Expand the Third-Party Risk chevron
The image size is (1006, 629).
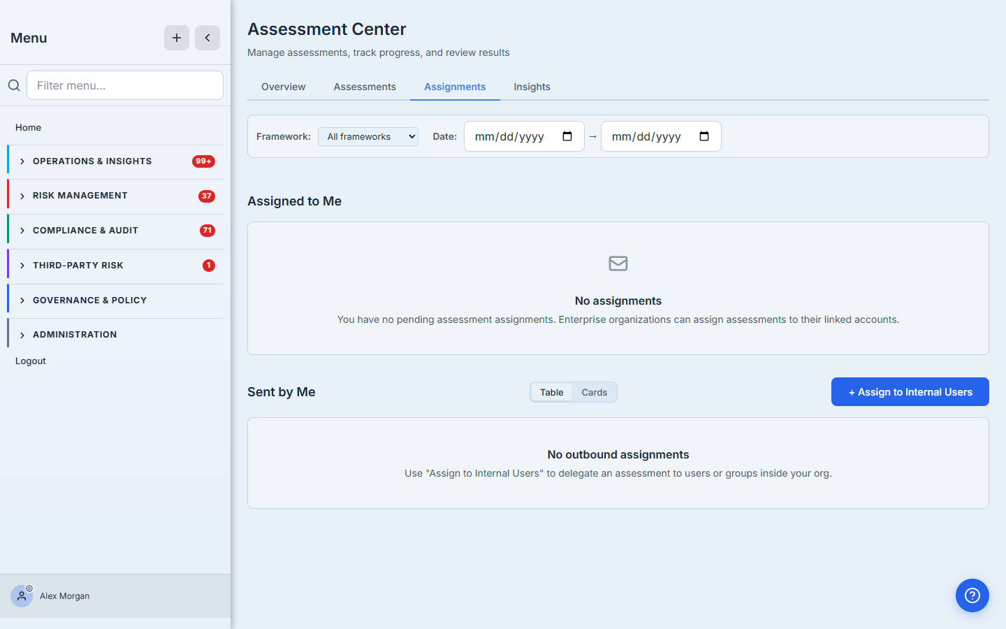pyautogui.click(x=22, y=266)
